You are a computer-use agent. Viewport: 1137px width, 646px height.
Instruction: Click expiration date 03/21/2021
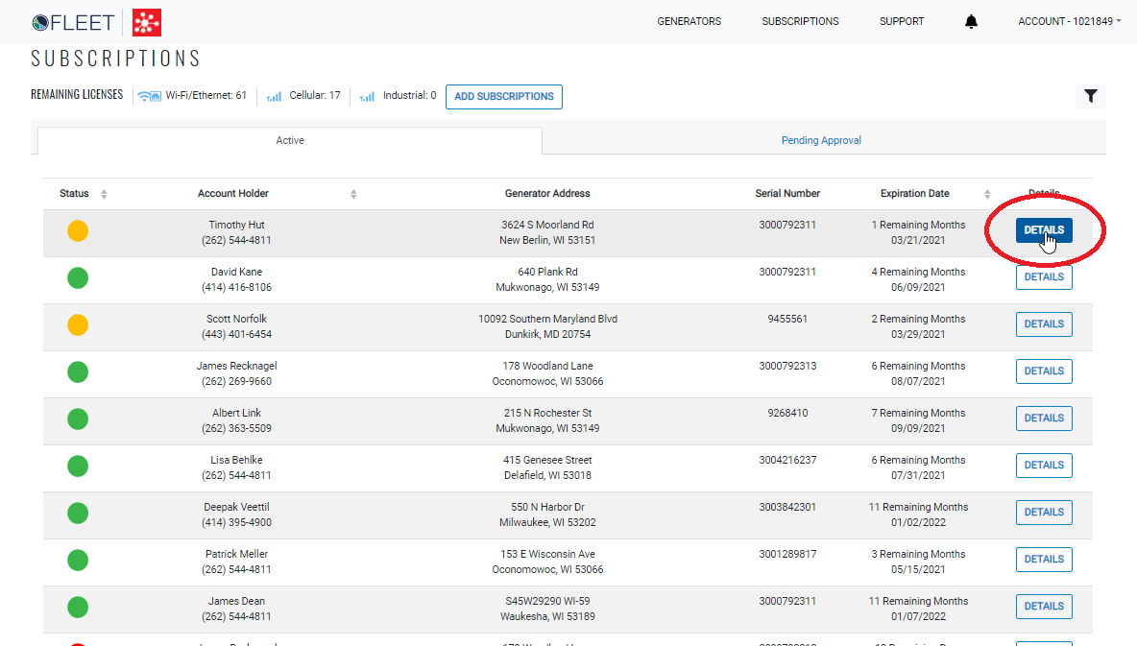pos(918,241)
